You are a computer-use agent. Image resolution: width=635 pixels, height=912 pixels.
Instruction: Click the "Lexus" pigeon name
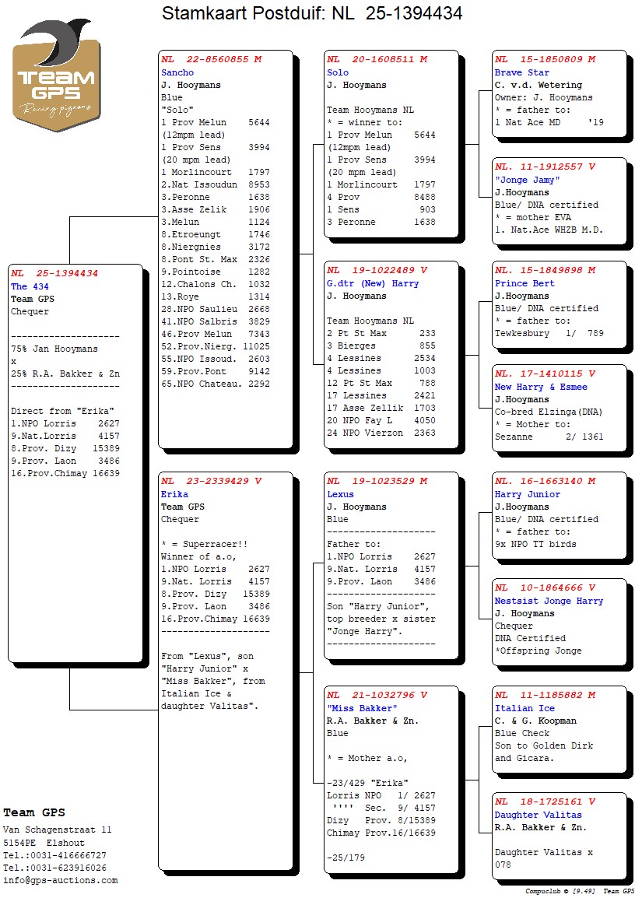pos(340,494)
